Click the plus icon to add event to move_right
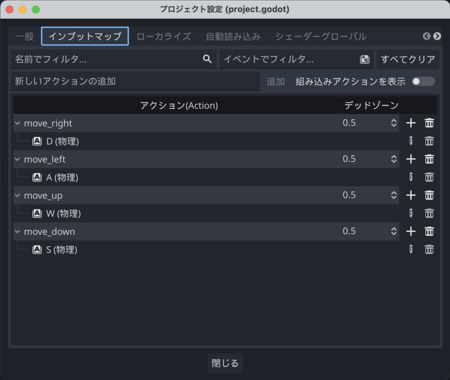 click(x=411, y=123)
